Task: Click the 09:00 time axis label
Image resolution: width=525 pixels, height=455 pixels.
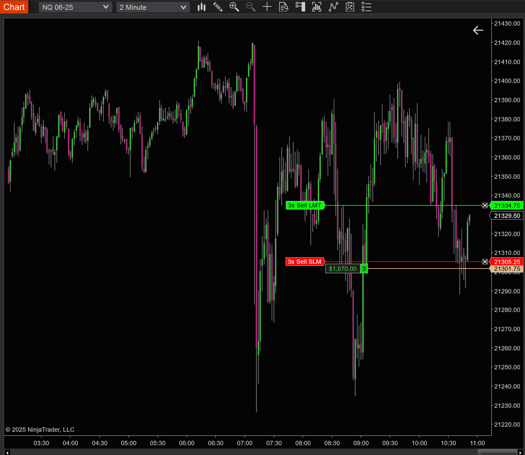Action: click(361, 443)
